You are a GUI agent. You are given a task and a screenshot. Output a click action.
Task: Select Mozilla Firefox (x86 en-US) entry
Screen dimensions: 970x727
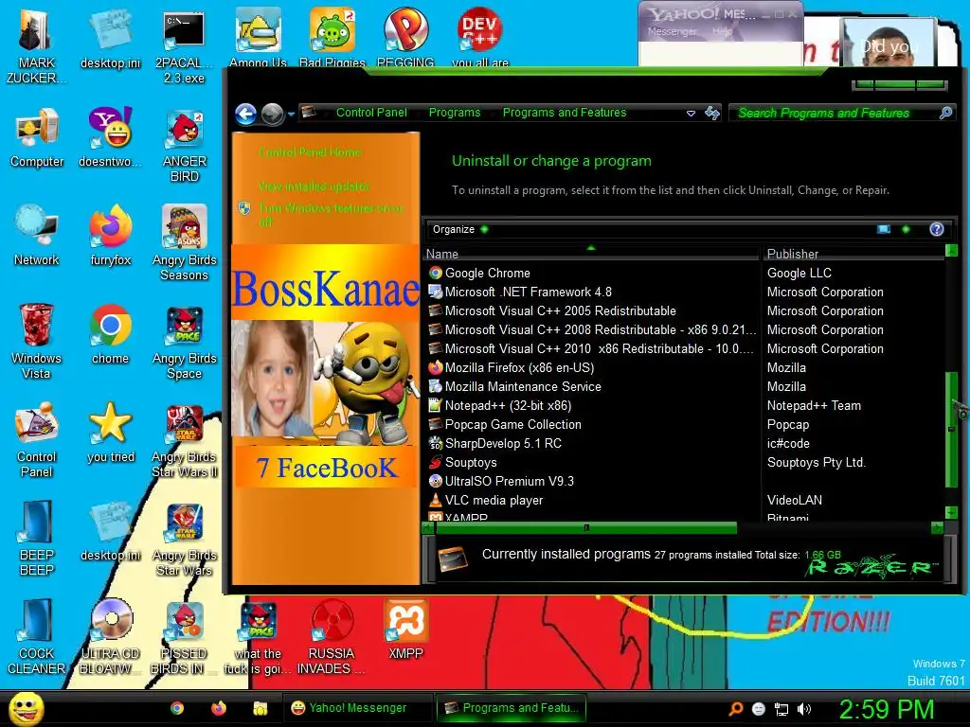[x=520, y=368]
